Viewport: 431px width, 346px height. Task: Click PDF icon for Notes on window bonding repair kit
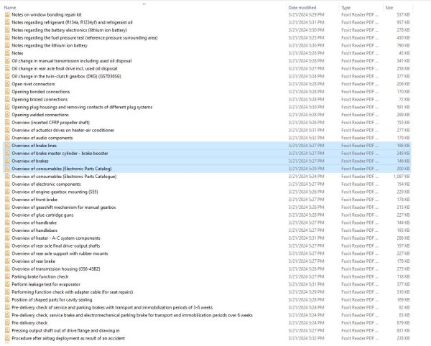(7, 15)
